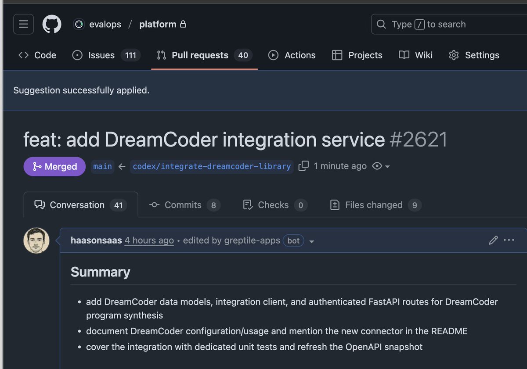Open the Wiki tab

pyautogui.click(x=416, y=55)
